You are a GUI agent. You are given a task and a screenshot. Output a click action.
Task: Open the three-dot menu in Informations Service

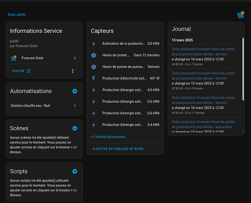click(x=73, y=71)
